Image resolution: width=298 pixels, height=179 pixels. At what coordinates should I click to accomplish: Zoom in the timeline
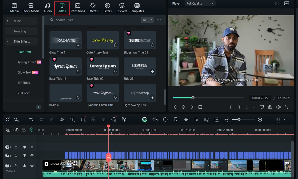260,119
